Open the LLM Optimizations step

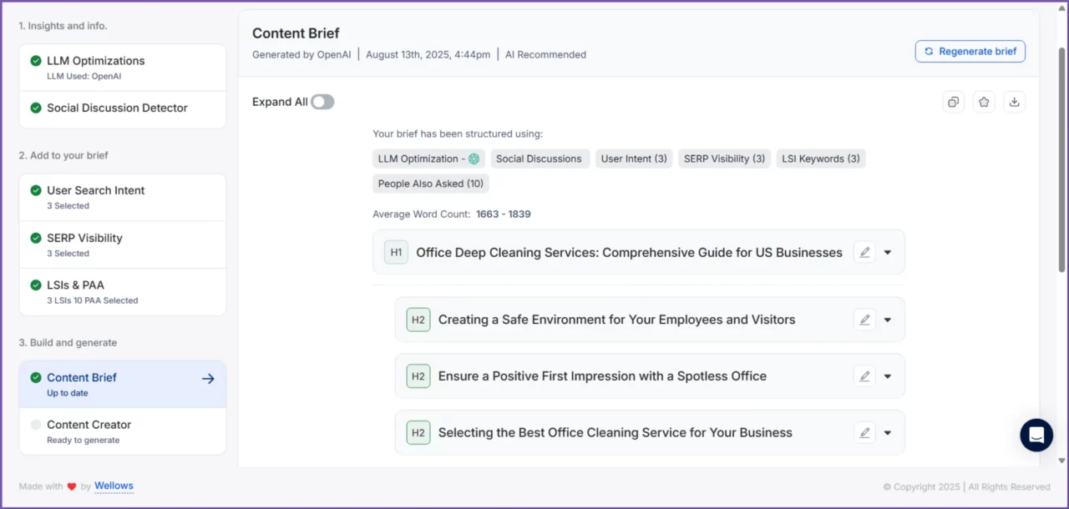[x=122, y=67]
